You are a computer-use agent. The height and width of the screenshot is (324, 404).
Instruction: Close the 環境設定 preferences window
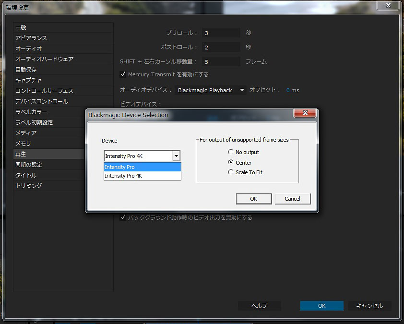coord(388,5)
